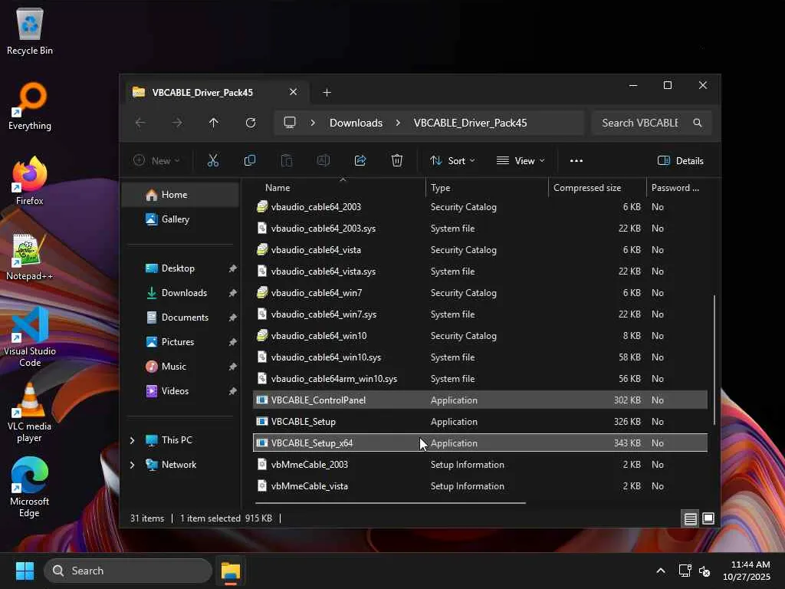Image resolution: width=785 pixels, height=589 pixels.
Task: Launch VLC media player shortcut
Action: (30, 412)
